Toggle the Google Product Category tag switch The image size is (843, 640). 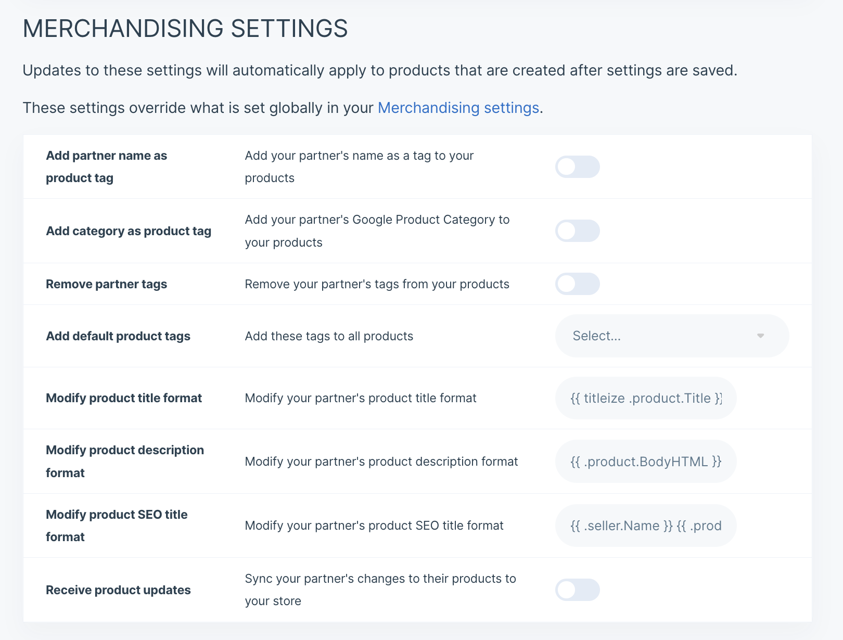point(577,231)
